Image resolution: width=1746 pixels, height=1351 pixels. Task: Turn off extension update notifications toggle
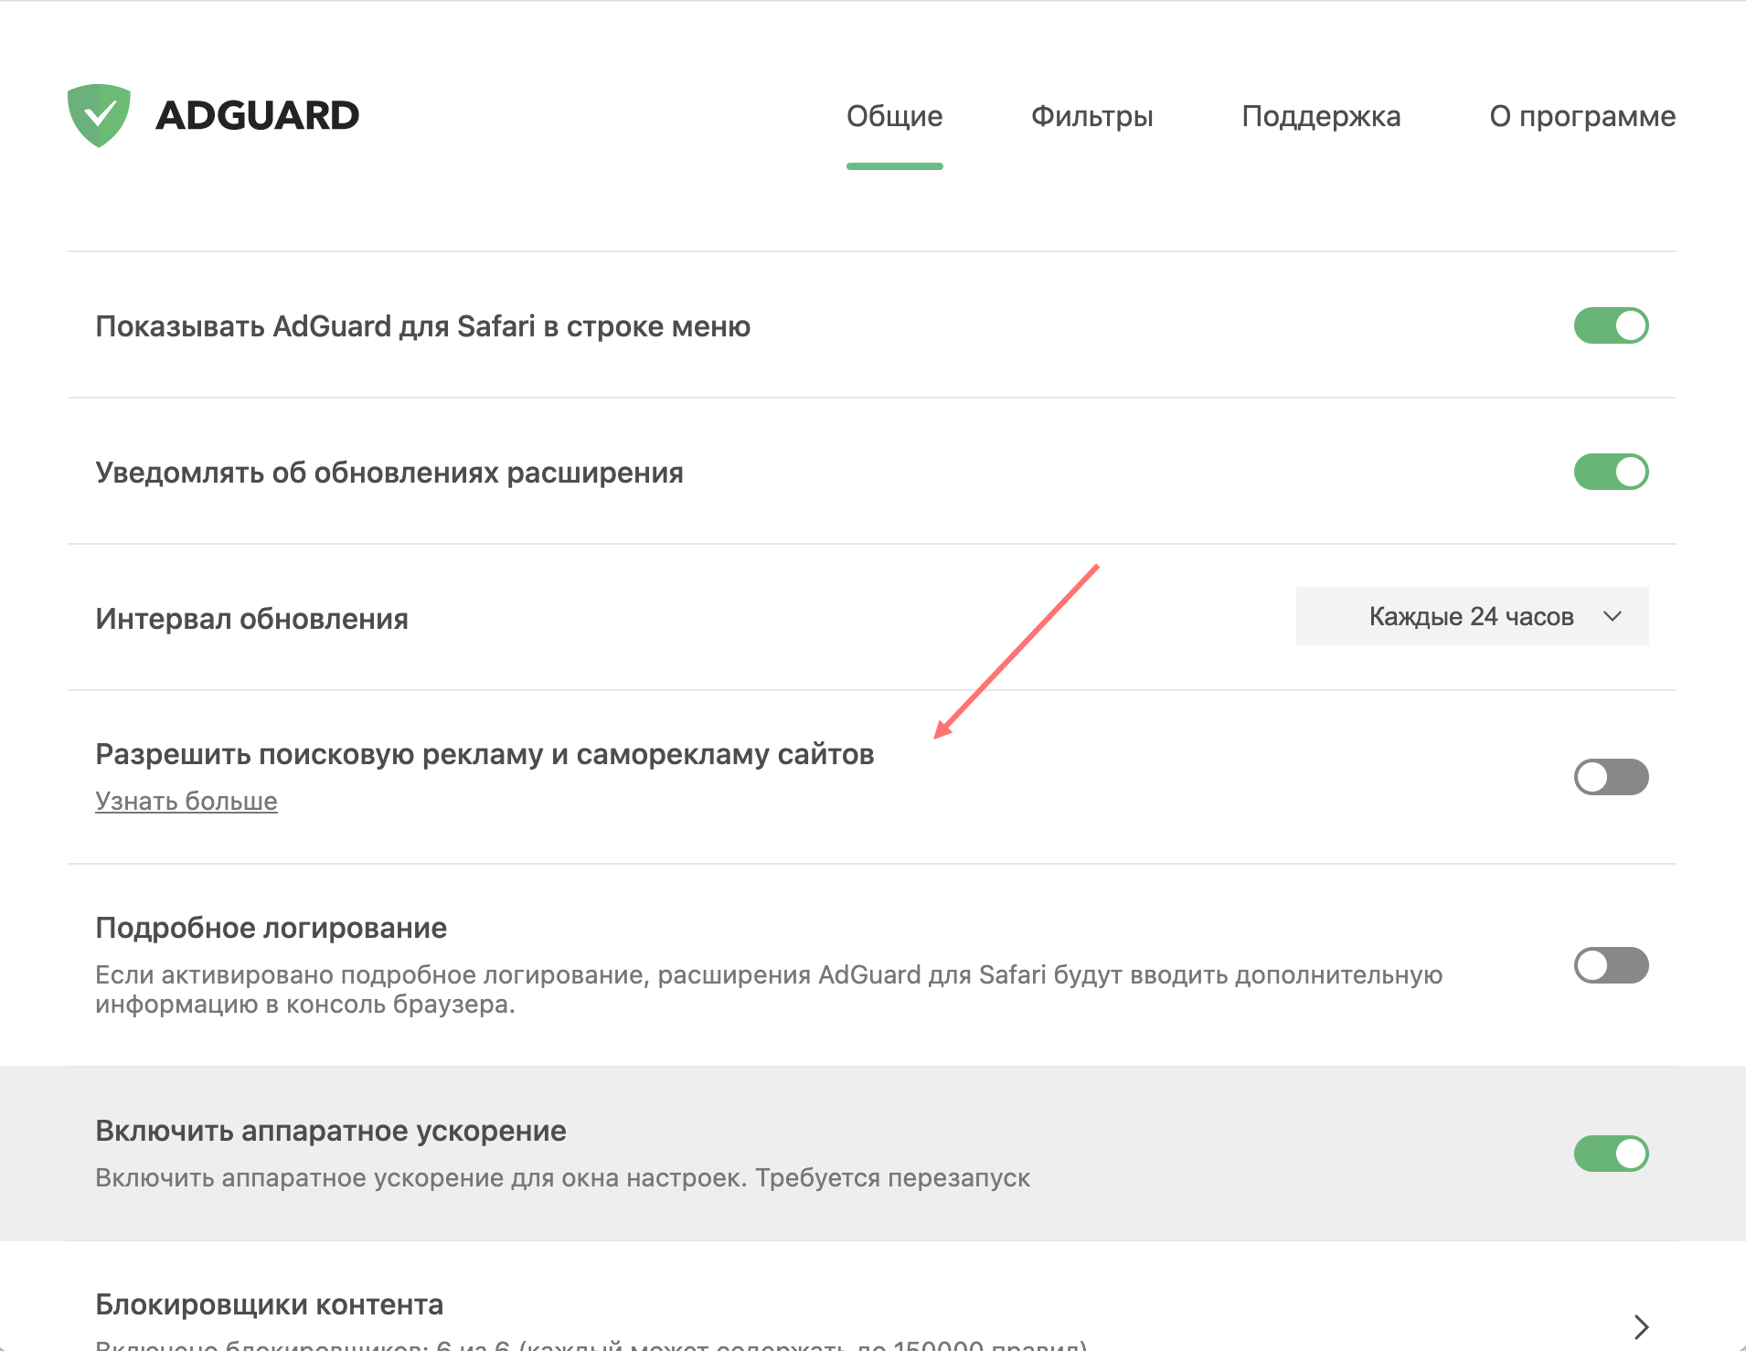click(x=1611, y=473)
